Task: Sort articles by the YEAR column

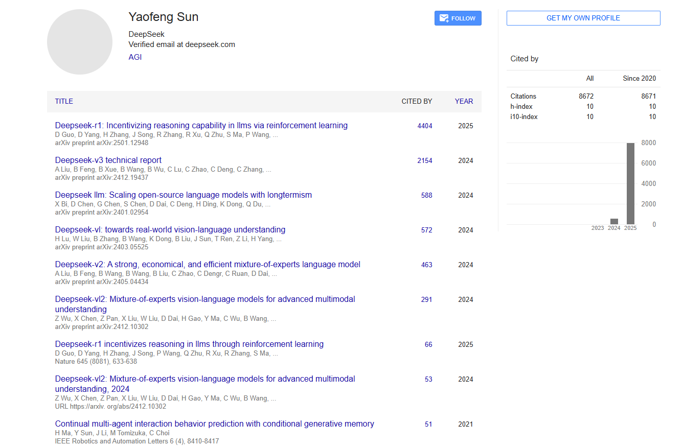Action: pyautogui.click(x=464, y=101)
